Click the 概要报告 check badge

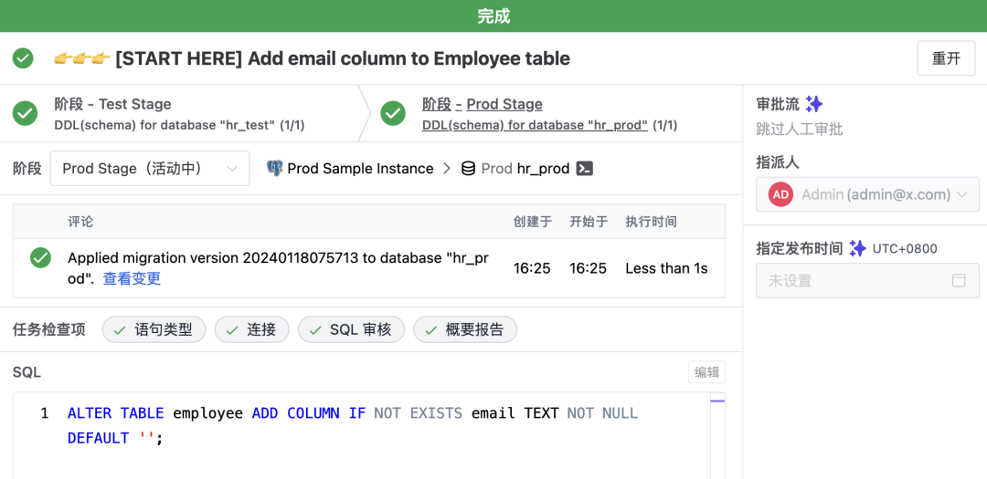465,329
